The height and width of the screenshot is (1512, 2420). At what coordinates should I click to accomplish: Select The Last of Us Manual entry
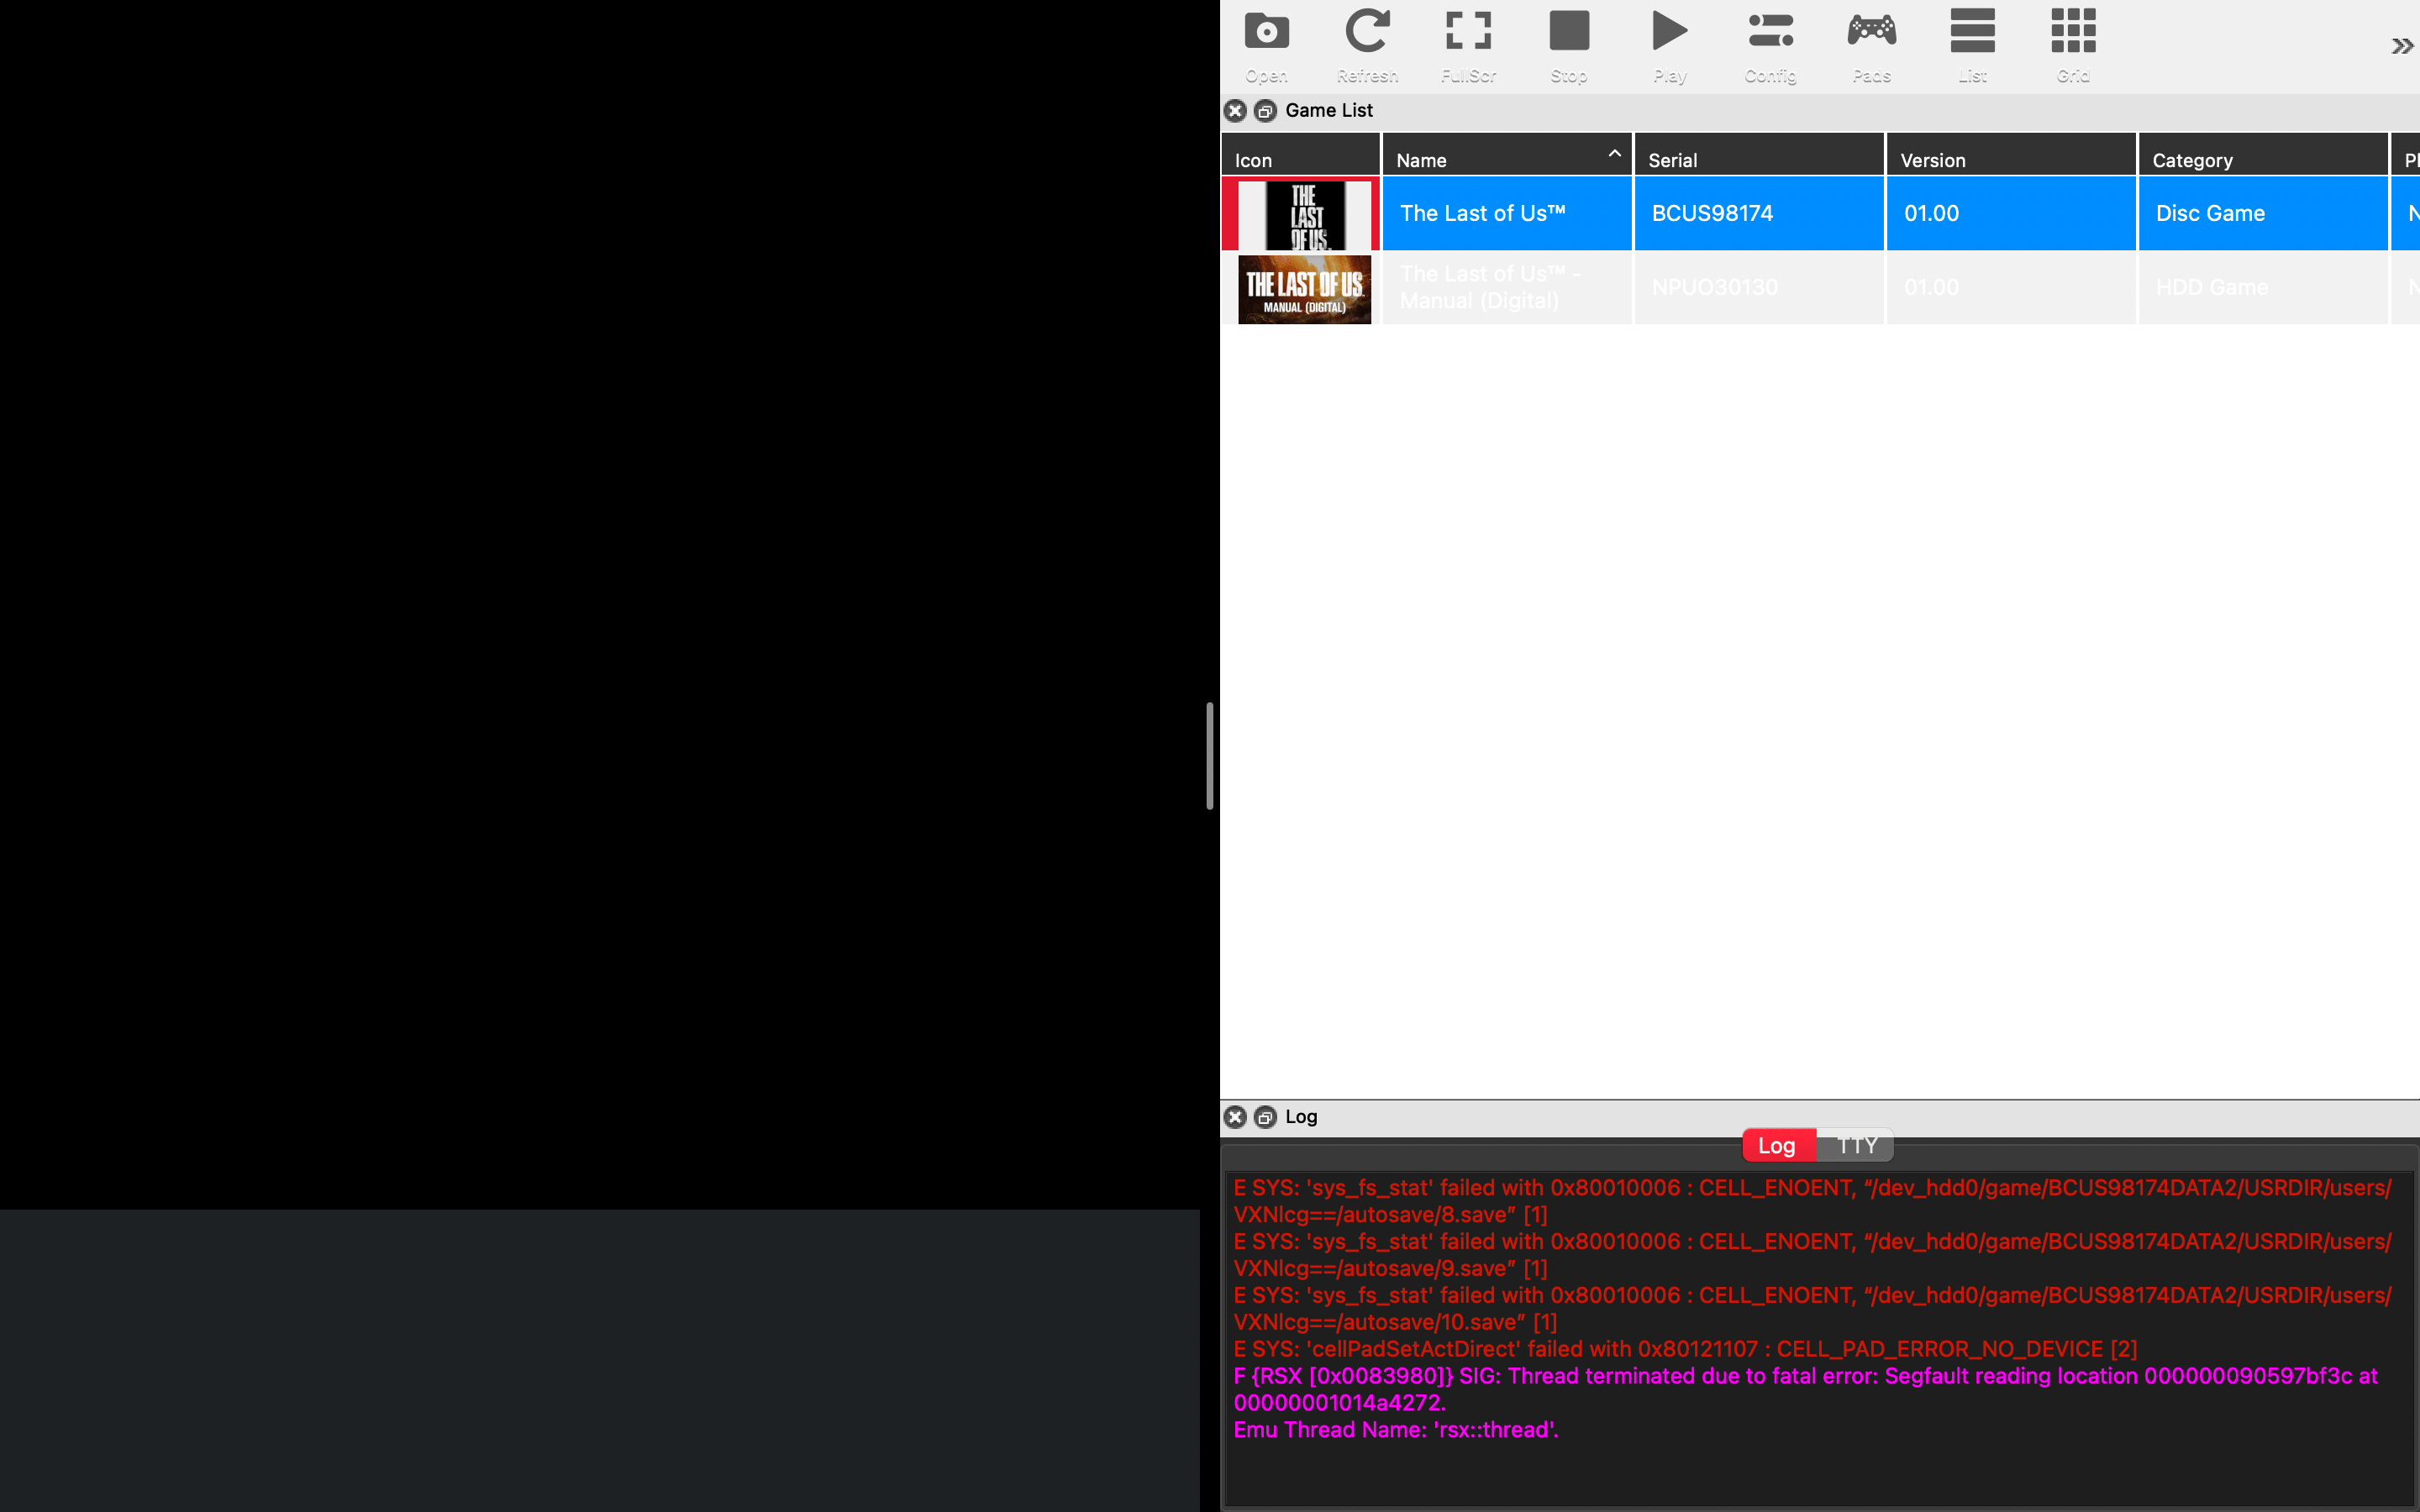1506,288
